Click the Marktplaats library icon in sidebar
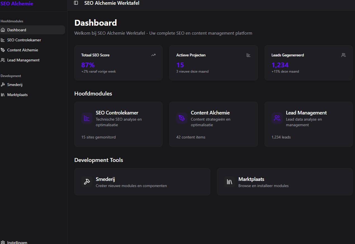Image resolution: width=355 pixels, height=244 pixels. pyautogui.click(x=3, y=95)
